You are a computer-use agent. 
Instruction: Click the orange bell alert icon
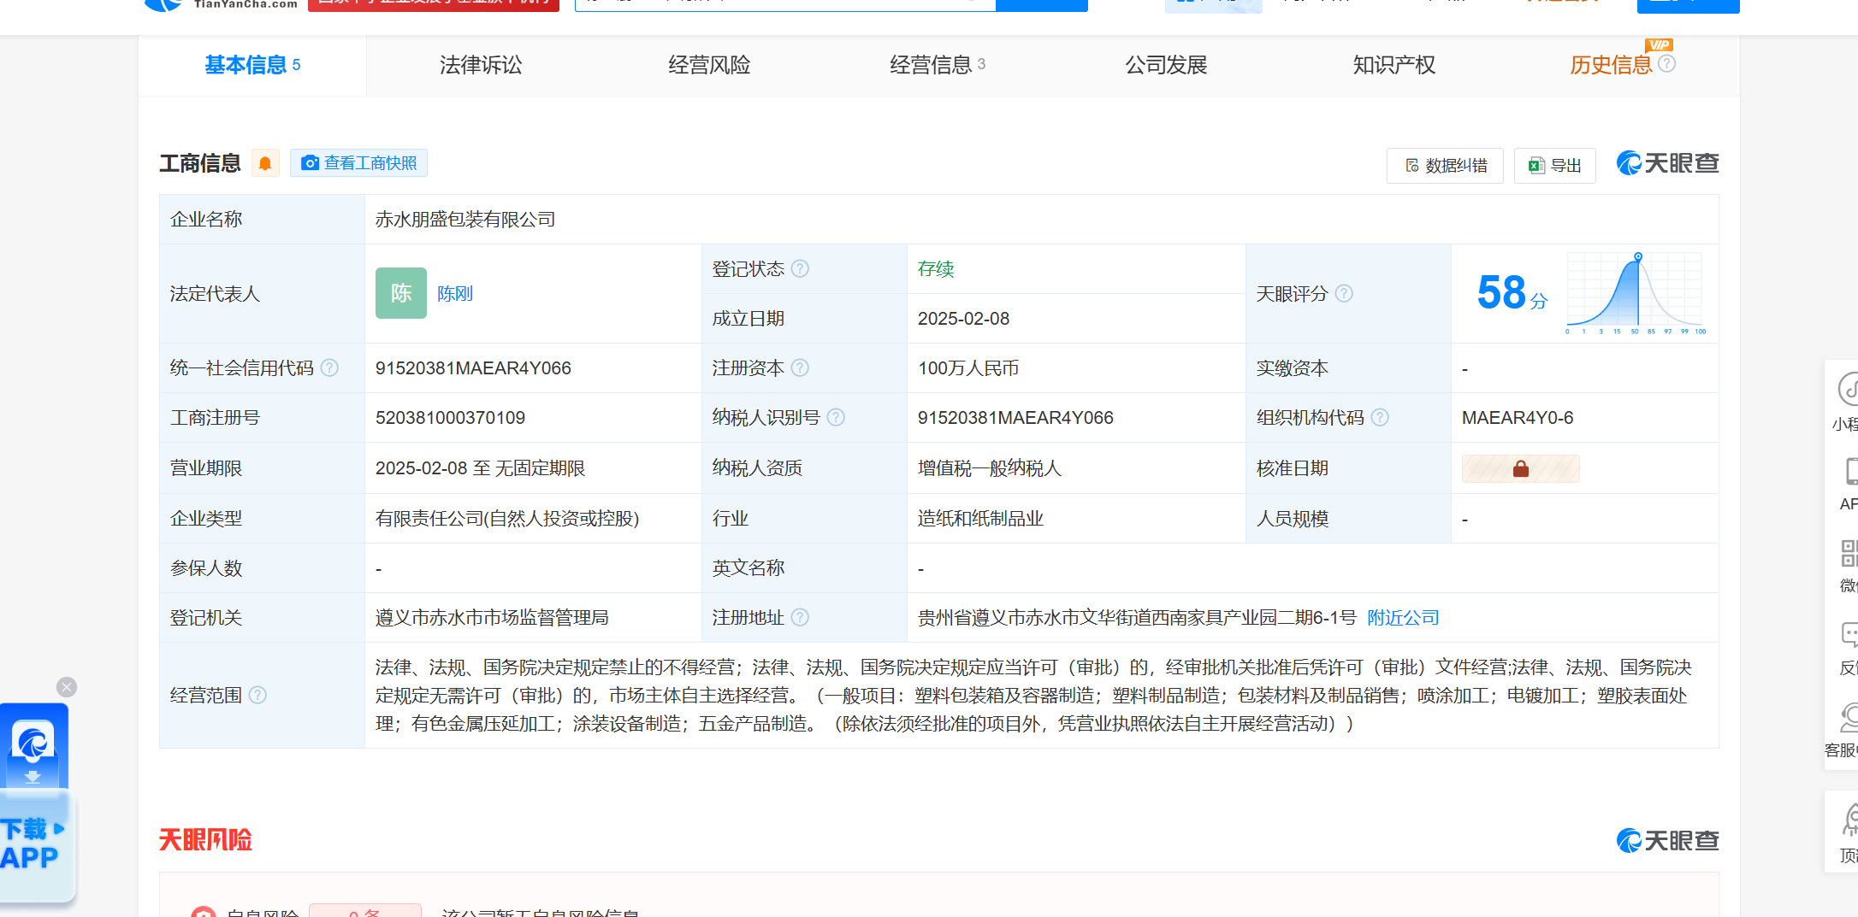(x=265, y=163)
